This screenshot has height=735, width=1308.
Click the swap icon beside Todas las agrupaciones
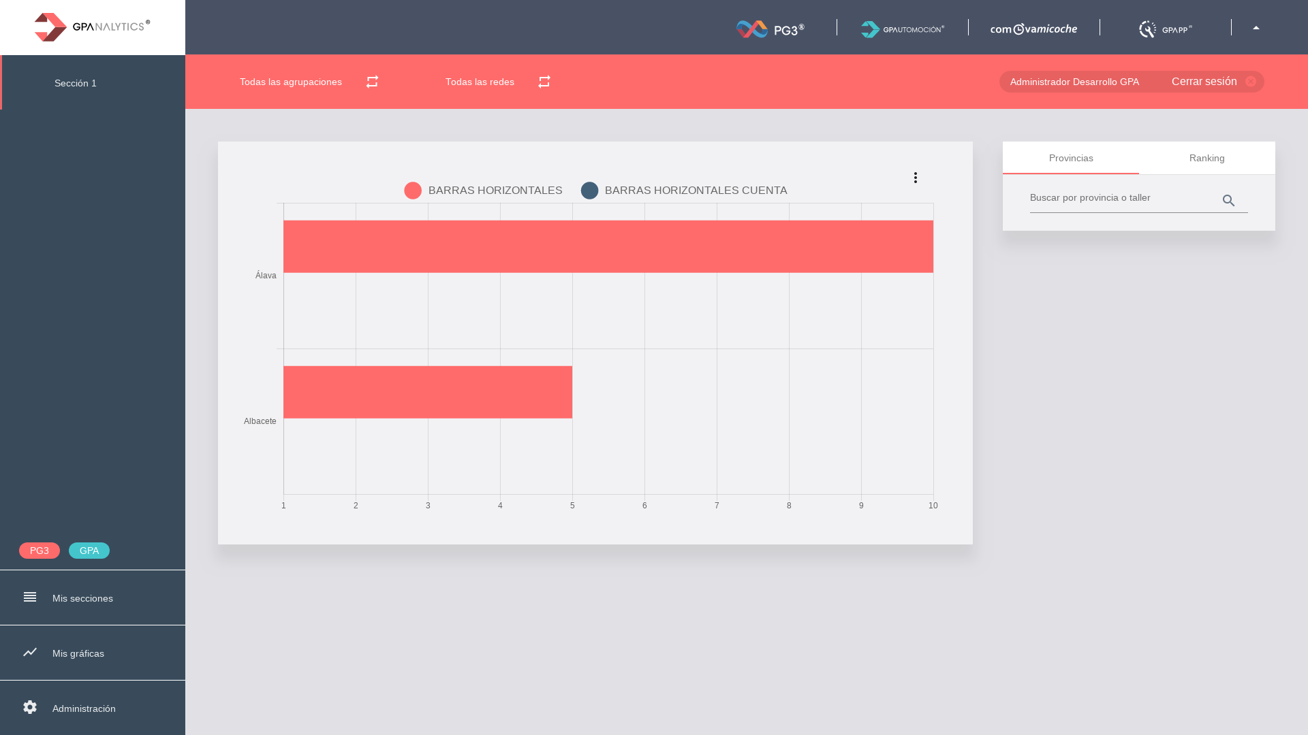tap(372, 82)
